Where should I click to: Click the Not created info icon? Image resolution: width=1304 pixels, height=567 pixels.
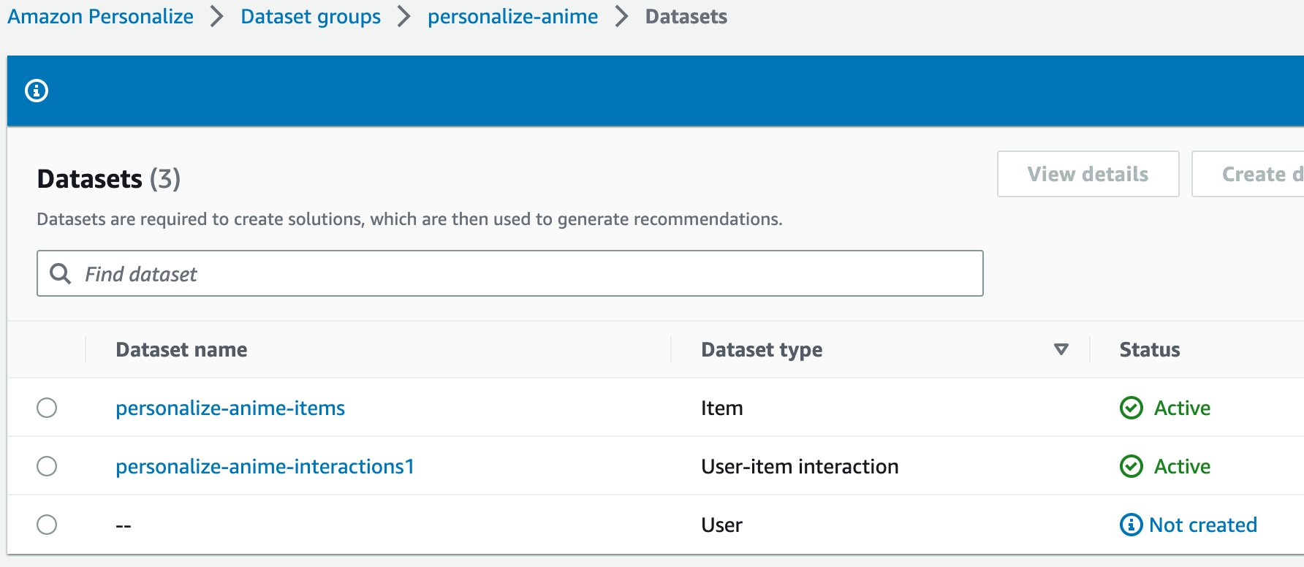click(x=1131, y=525)
